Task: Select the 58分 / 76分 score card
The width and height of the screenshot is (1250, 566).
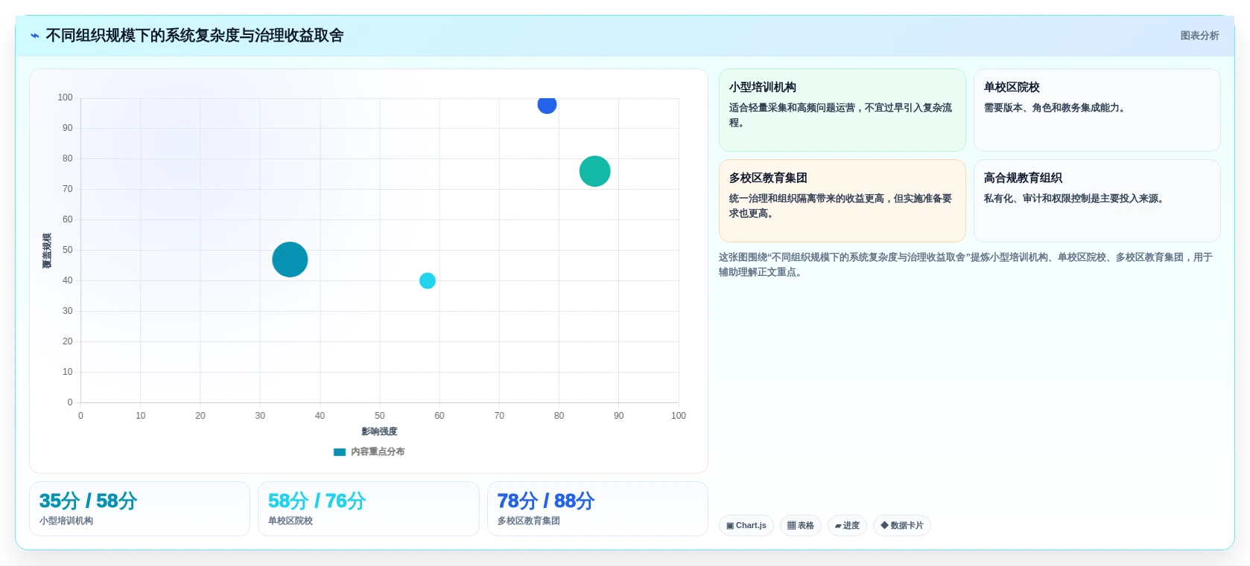Action: click(368, 509)
